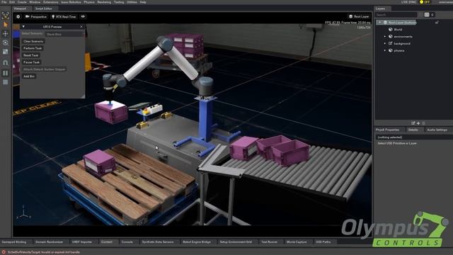Open the Create menu
This screenshot has width=453, height=255.
22,2
